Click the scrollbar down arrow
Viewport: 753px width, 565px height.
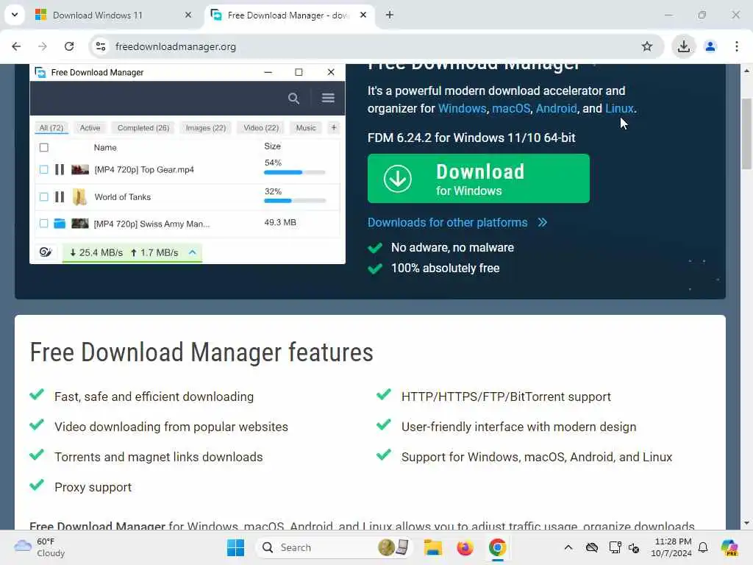coord(746,523)
